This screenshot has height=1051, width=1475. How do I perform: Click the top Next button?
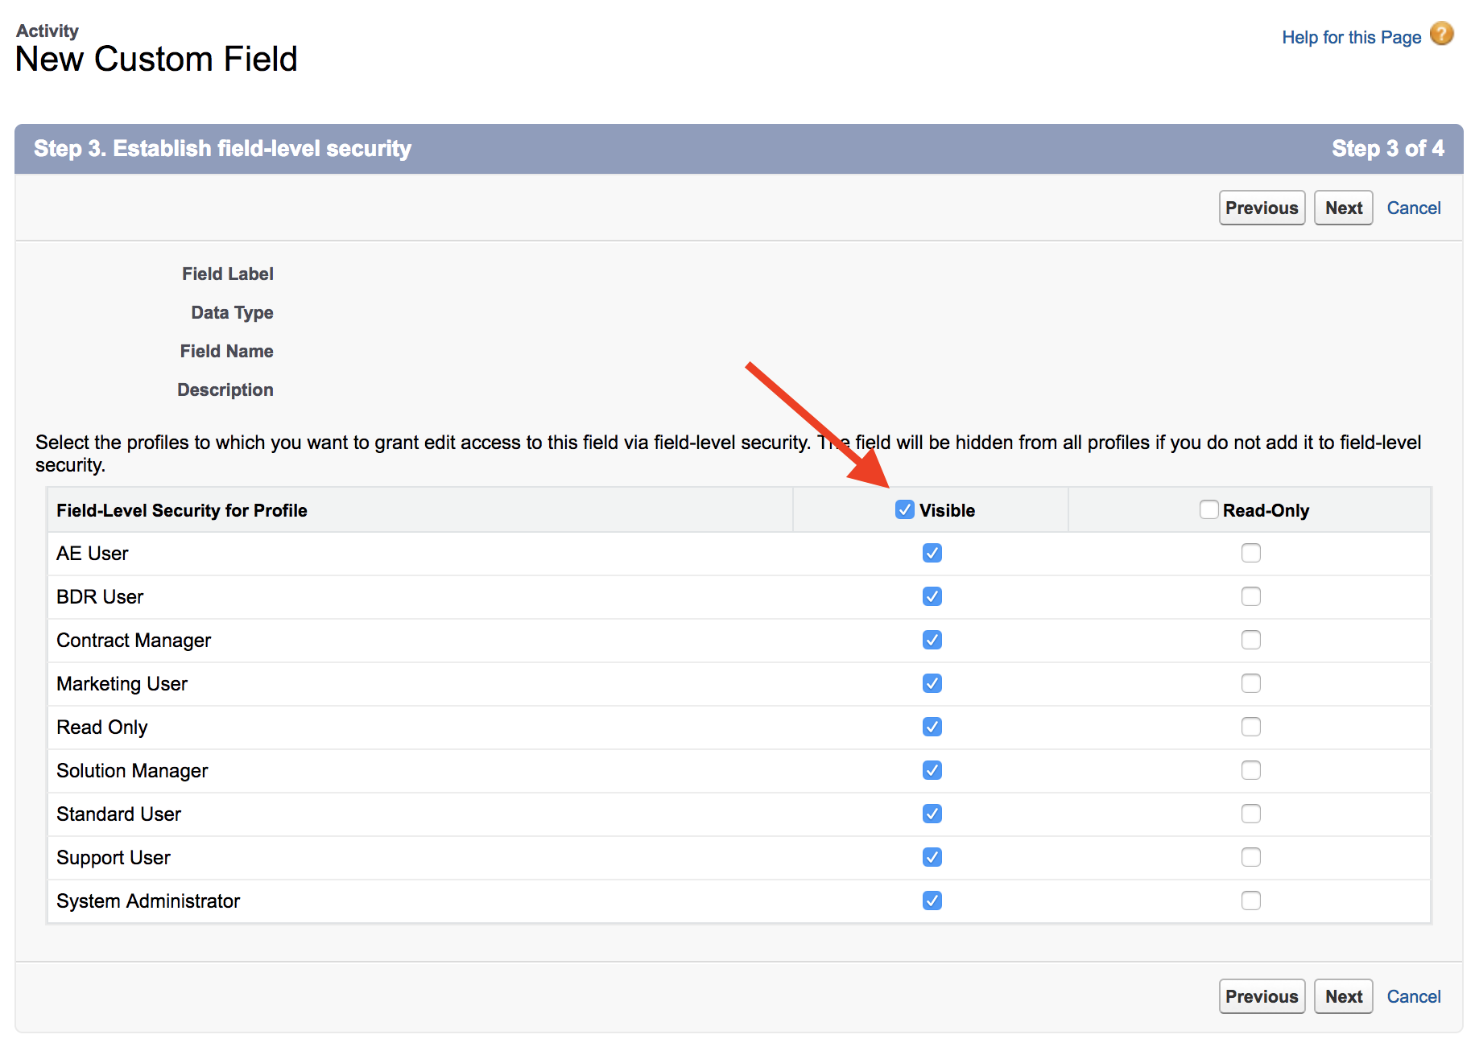click(1343, 208)
